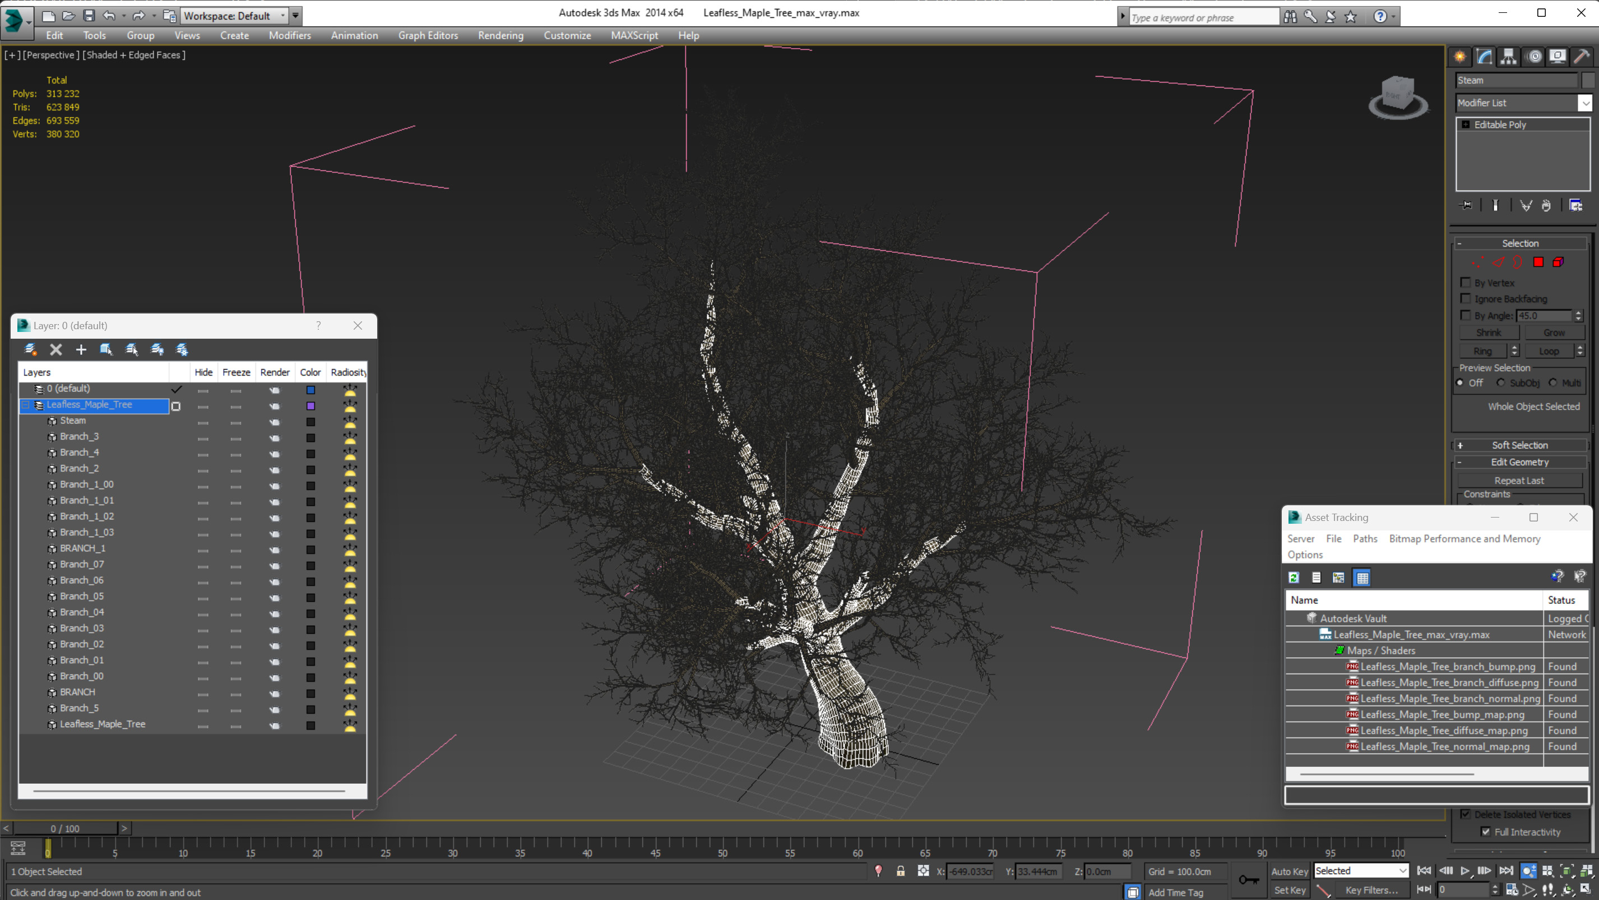The image size is (1599, 900).
Task: Click the Grow selection button
Action: pos(1554,333)
